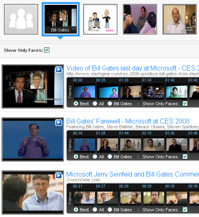Toggle Show Only Faces in Seinfeld video panel
Viewport: 199px width, 217px height.
point(185,210)
